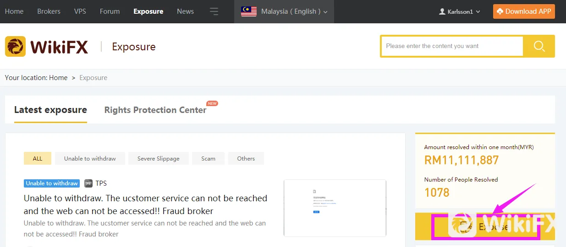Screen dimensions: 566x247
Task: Click the Expose button
Action: (485, 226)
